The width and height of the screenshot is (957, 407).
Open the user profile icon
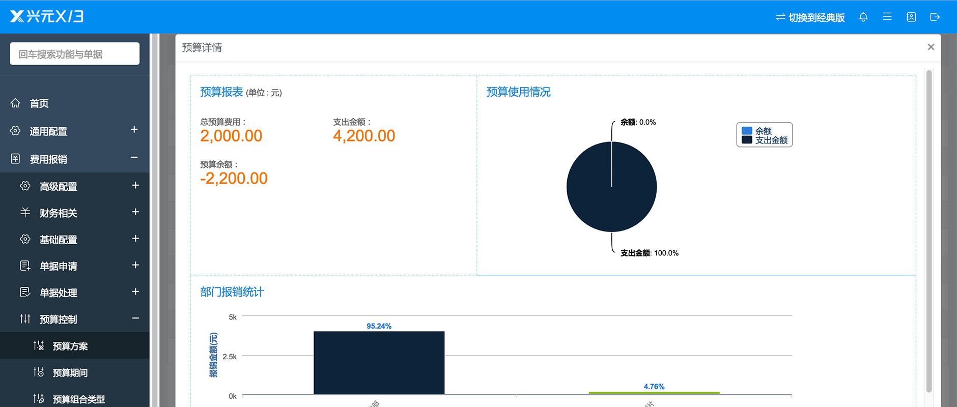(x=911, y=17)
